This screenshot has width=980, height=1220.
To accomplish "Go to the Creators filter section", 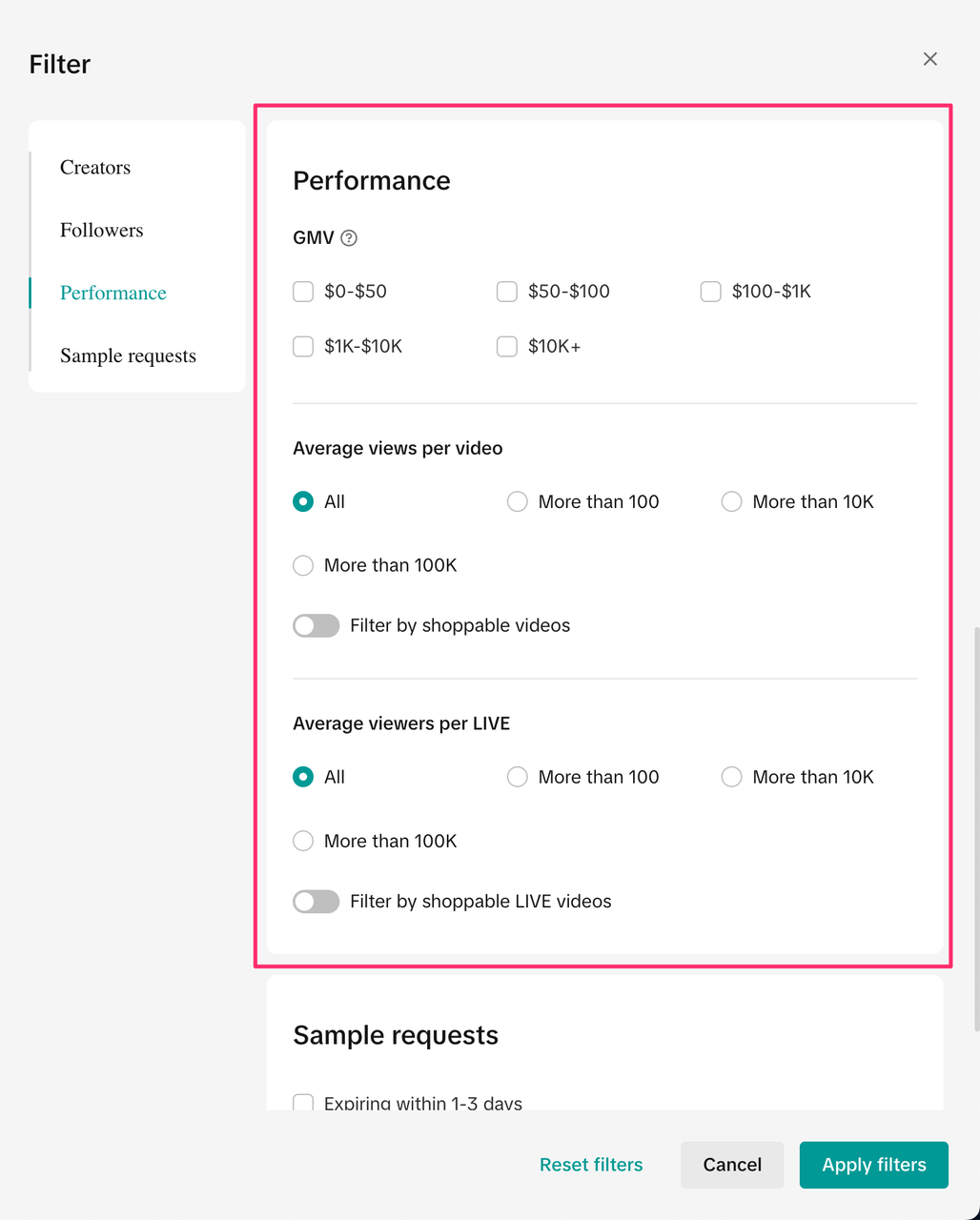I will tap(95, 168).
